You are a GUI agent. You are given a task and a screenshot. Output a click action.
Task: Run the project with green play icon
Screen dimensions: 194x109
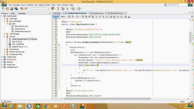pos(67,8)
